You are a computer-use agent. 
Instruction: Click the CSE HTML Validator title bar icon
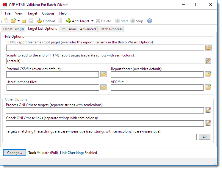pos(5,5)
